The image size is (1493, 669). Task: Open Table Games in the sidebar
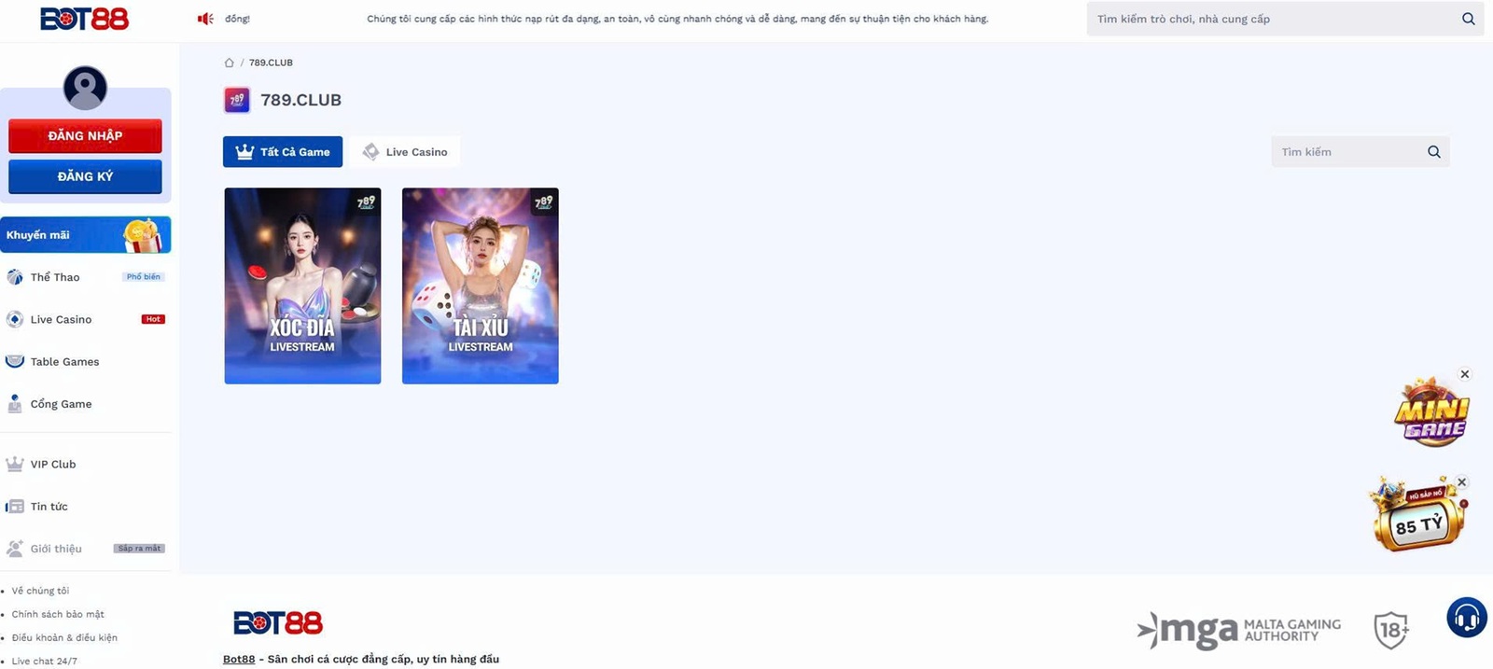(64, 362)
